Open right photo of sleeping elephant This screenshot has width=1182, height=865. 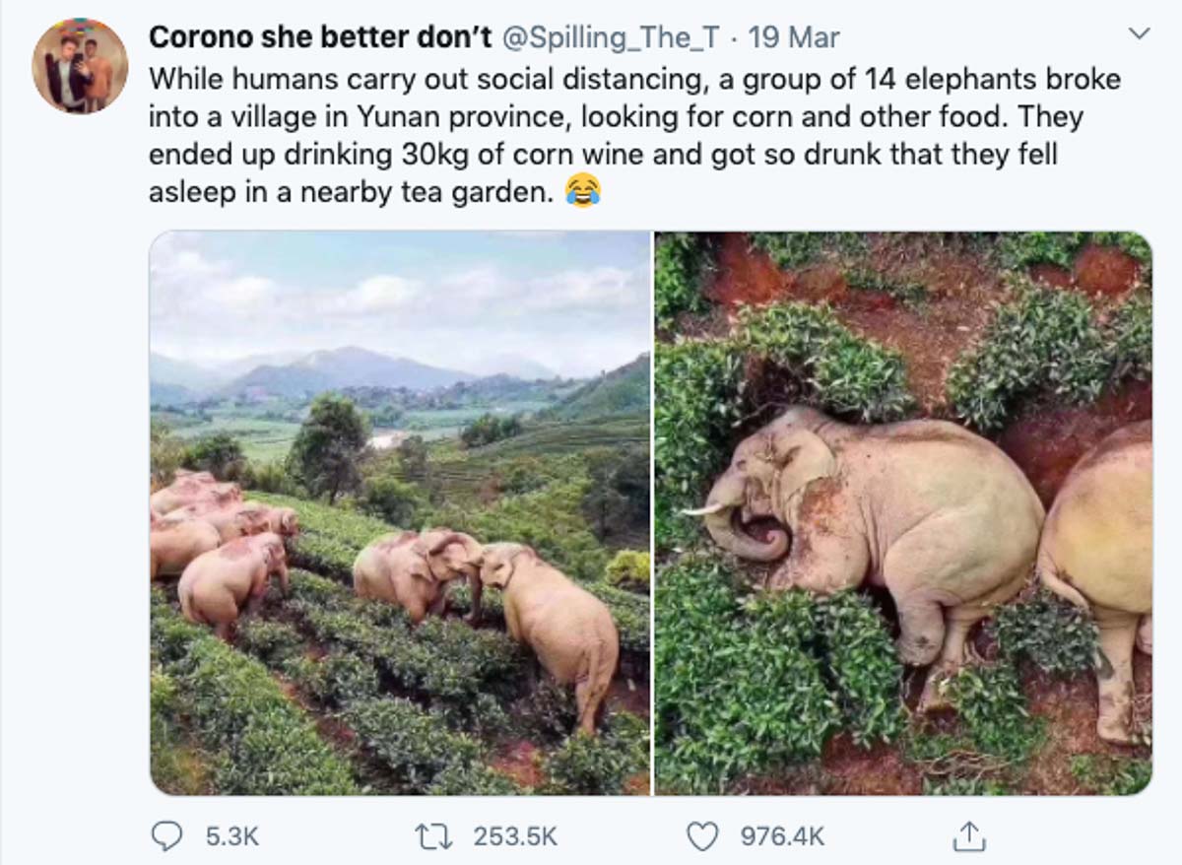pos(903,512)
